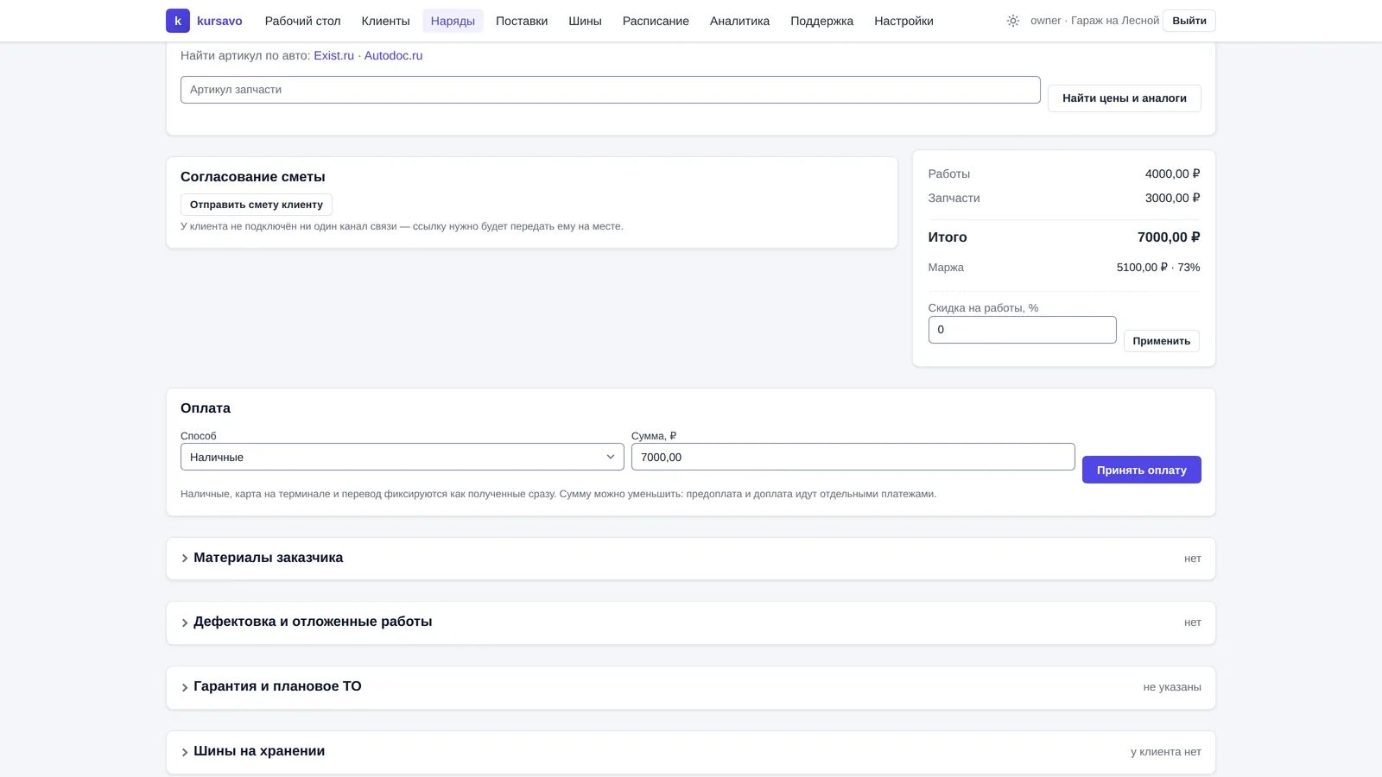The height and width of the screenshot is (777, 1382).
Task: View the Аналитика page
Action: [x=739, y=21]
